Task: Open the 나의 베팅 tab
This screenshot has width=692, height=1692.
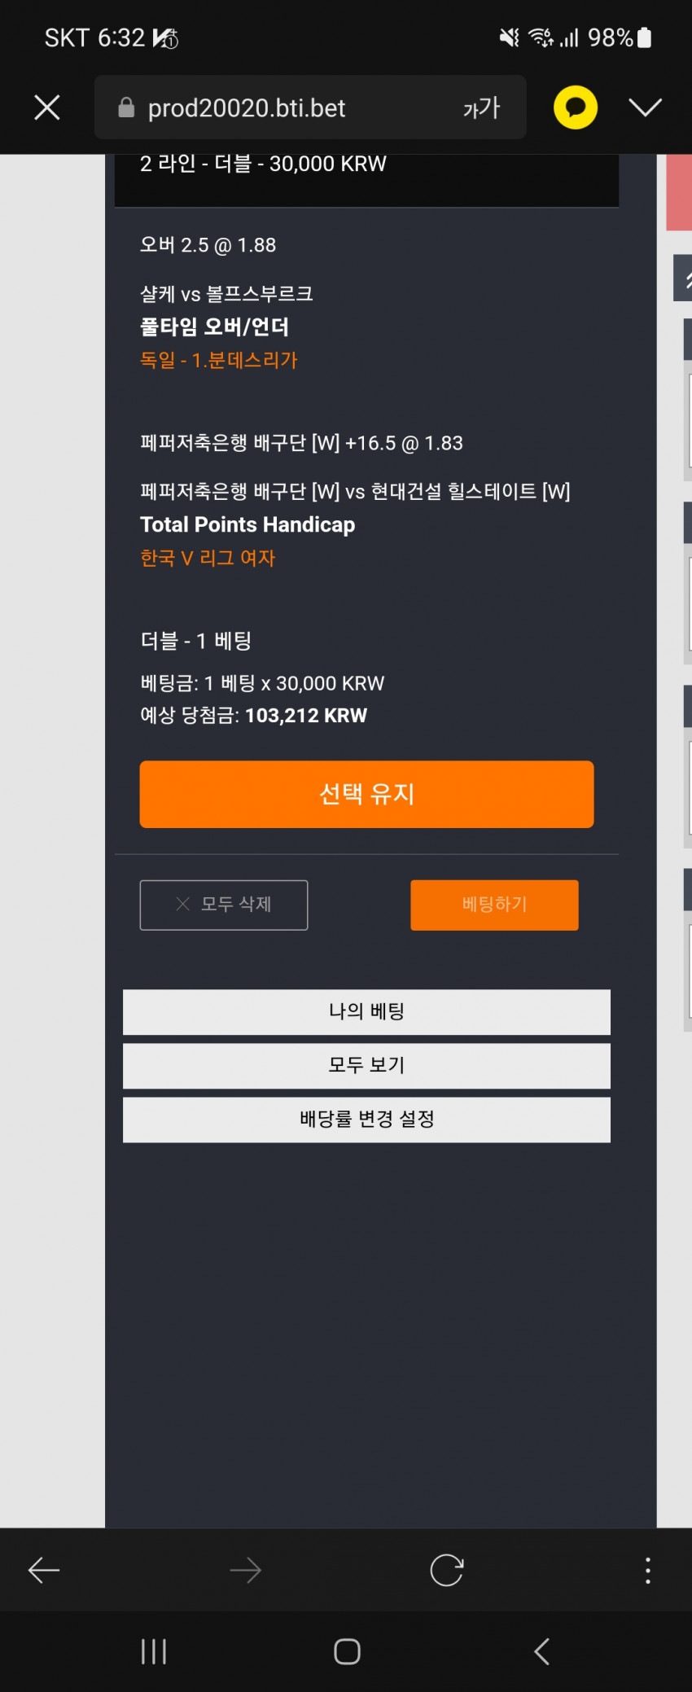Action: 366,1012
